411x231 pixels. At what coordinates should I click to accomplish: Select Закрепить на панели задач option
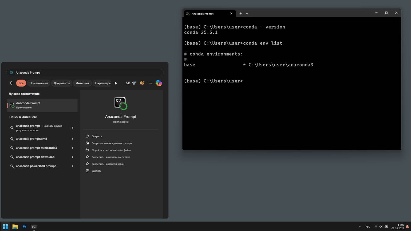(108, 164)
